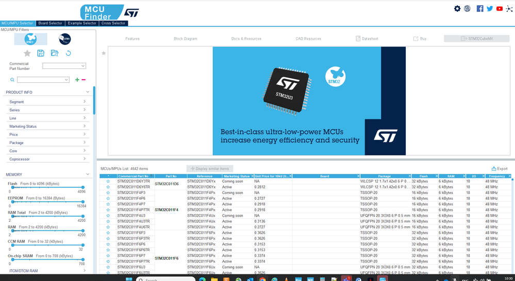Image resolution: width=515 pixels, height=281 pixels.
Task: Click the Windows taskbar Search box
Action: [166, 279]
